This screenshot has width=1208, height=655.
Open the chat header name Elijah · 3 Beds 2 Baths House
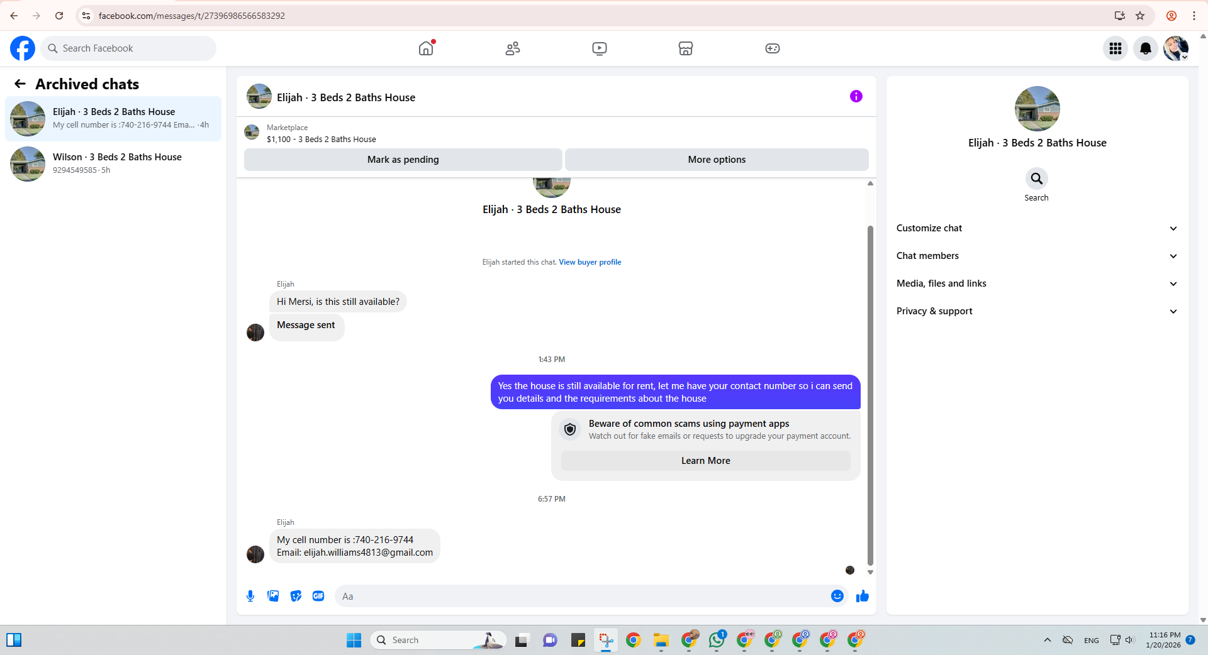(x=346, y=97)
